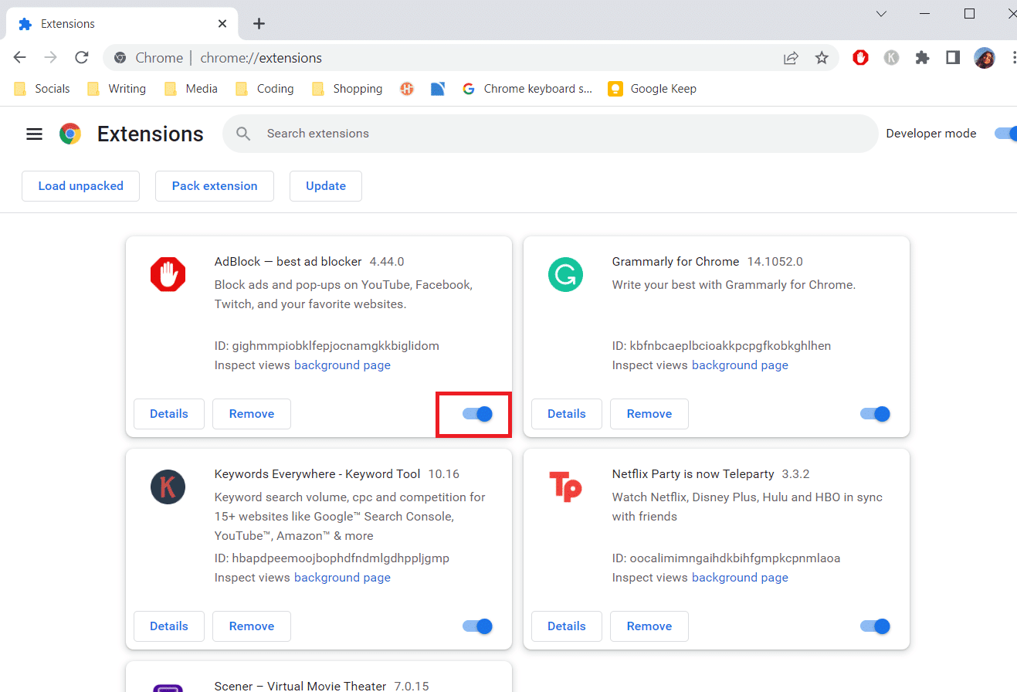Open the orange H bookmark icon
This screenshot has height=692, width=1017.
pyautogui.click(x=407, y=89)
